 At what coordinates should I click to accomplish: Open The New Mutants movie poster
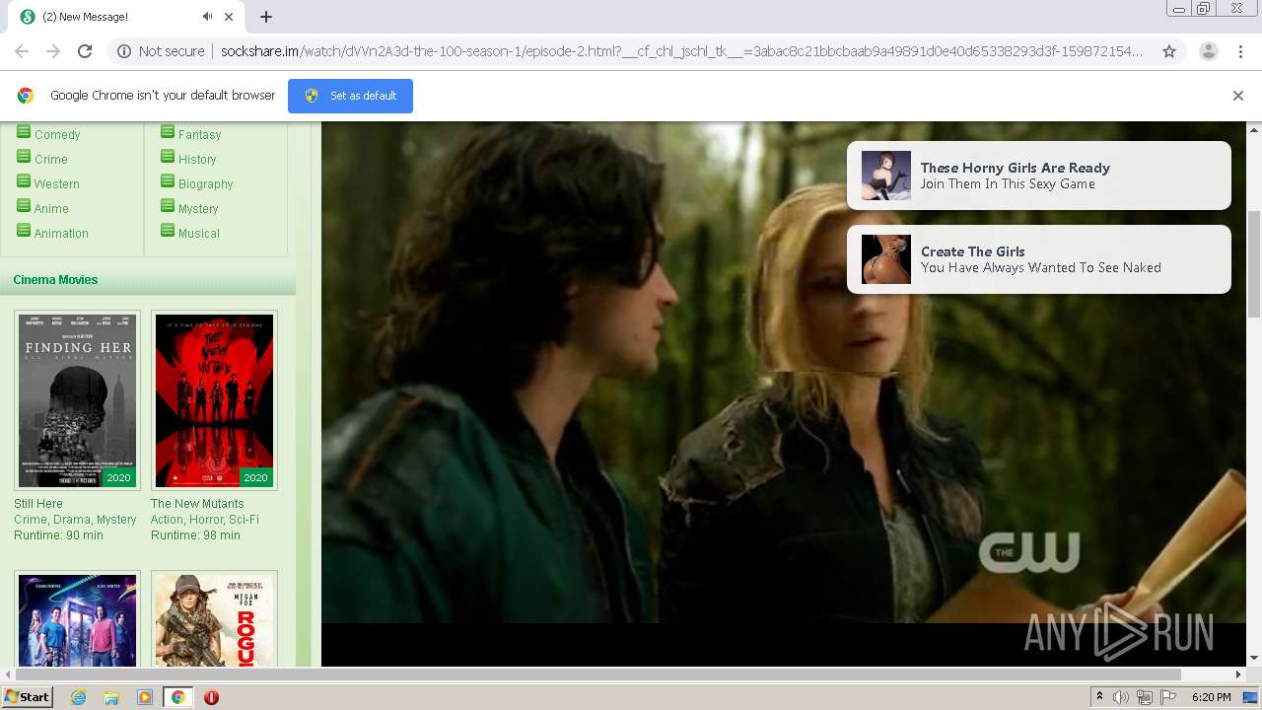tap(214, 400)
